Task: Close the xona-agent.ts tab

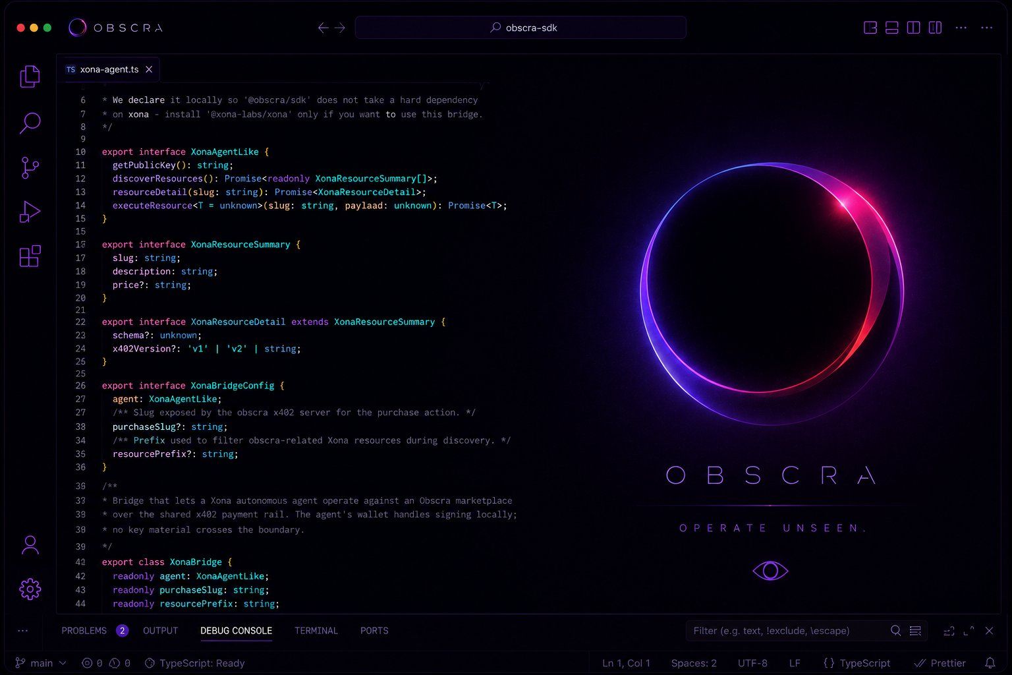Action: tap(149, 69)
